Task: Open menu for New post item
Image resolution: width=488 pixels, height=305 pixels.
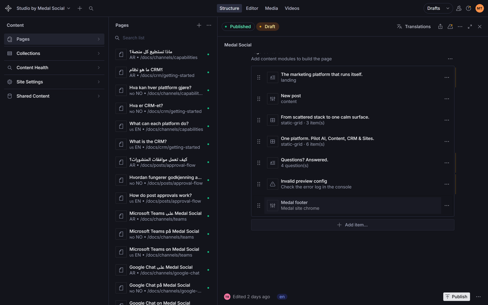Action: 447,99
